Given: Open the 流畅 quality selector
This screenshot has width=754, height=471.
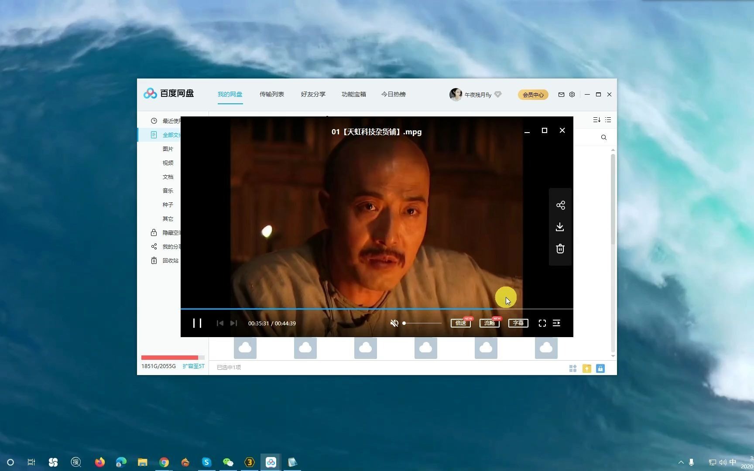Looking at the screenshot, I should pos(490,323).
